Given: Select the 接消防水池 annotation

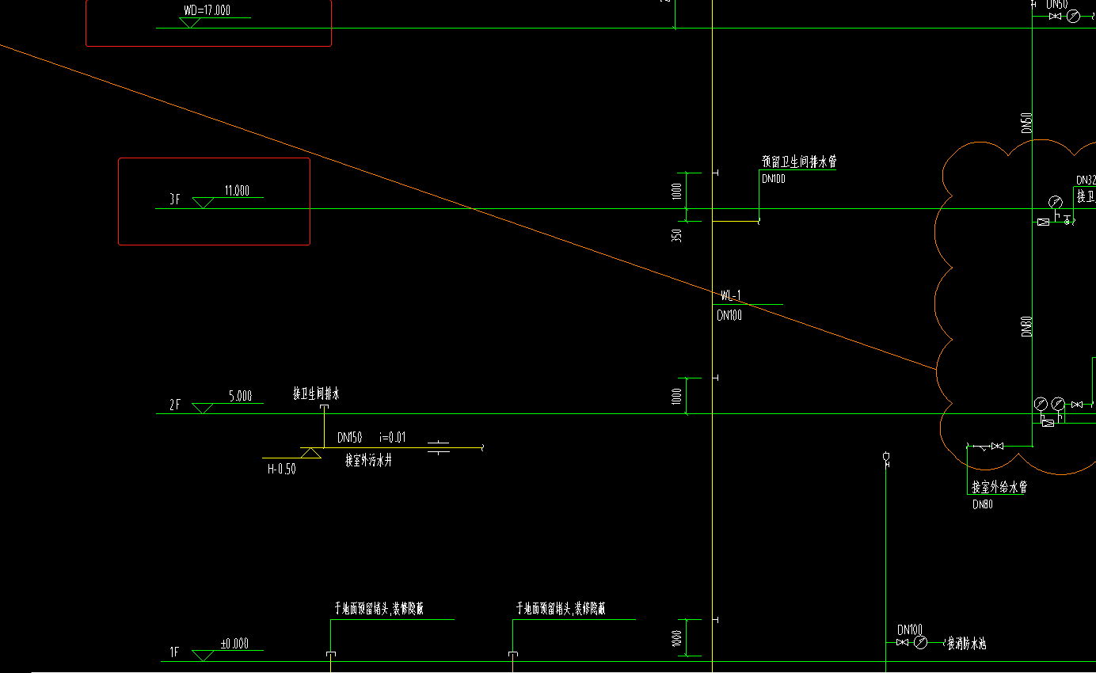Looking at the screenshot, I should point(966,644).
